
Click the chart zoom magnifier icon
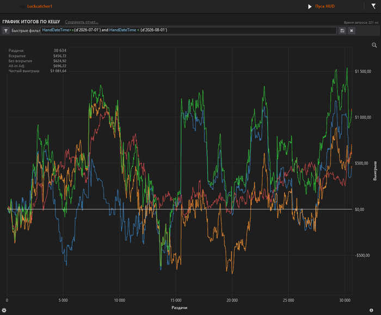[374, 45]
